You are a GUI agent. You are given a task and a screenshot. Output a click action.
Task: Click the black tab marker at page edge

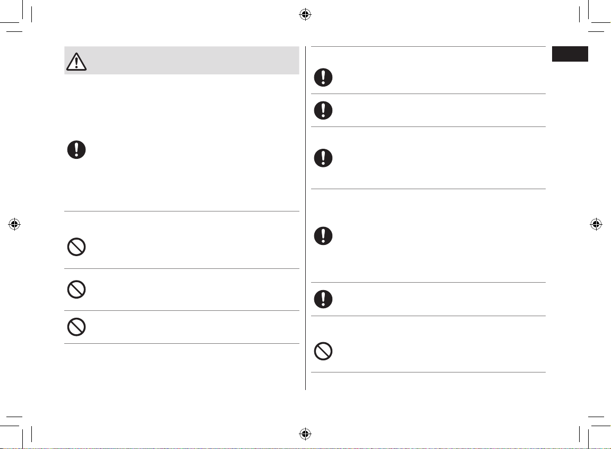pos(570,54)
